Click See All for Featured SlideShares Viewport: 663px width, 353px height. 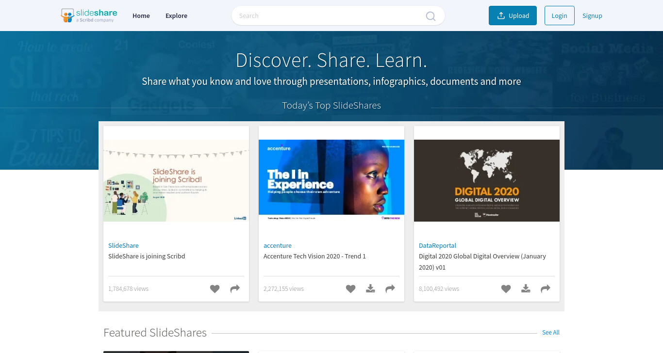(x=551, y=333)
